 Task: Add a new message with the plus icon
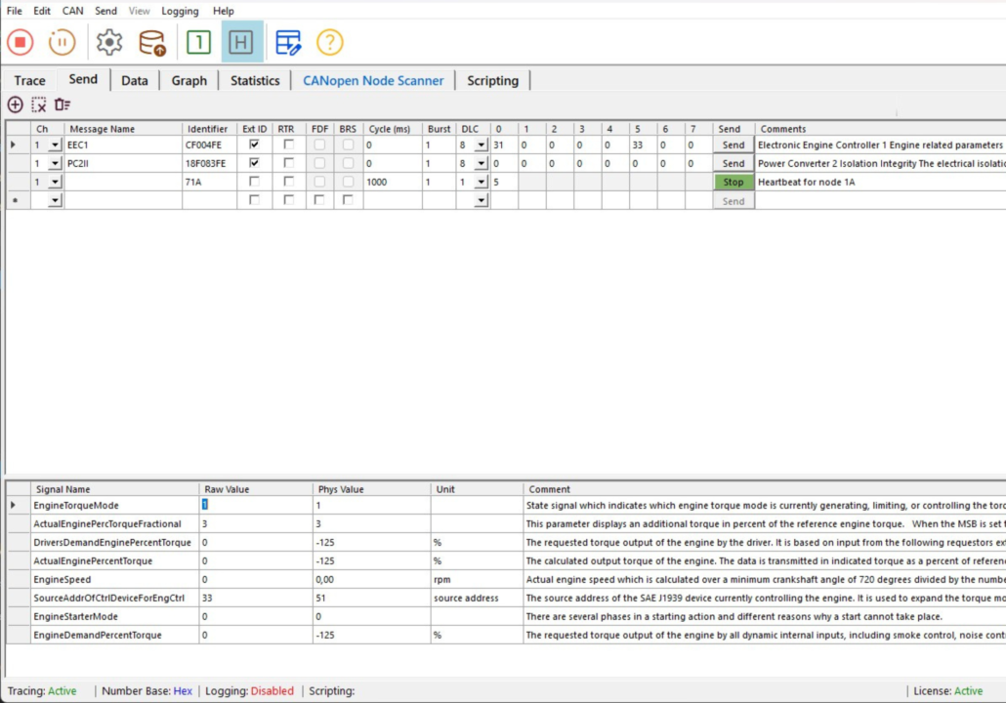15,104
